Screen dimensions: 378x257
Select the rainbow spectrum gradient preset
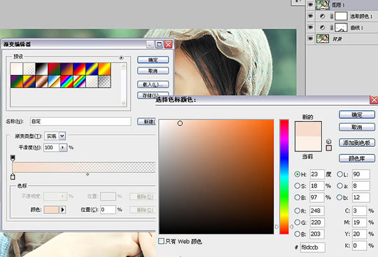pos(67,81)
